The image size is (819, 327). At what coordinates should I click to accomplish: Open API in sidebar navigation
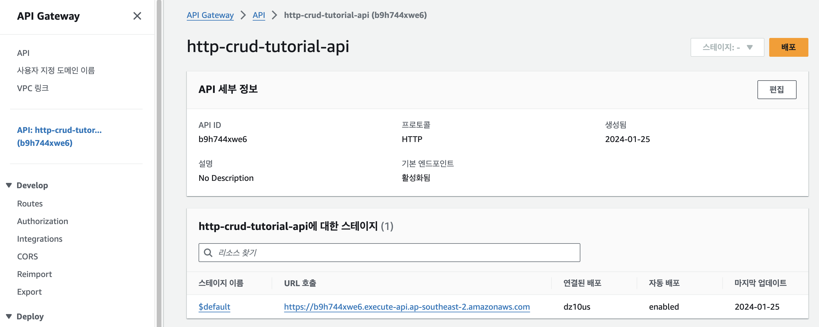pos(23,53)
